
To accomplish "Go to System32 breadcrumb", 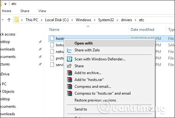I will pyautogui.click(x=106, y=20).
